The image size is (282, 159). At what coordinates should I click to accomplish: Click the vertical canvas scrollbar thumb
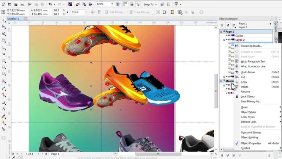pyautogui.click(x=215, y=91)
